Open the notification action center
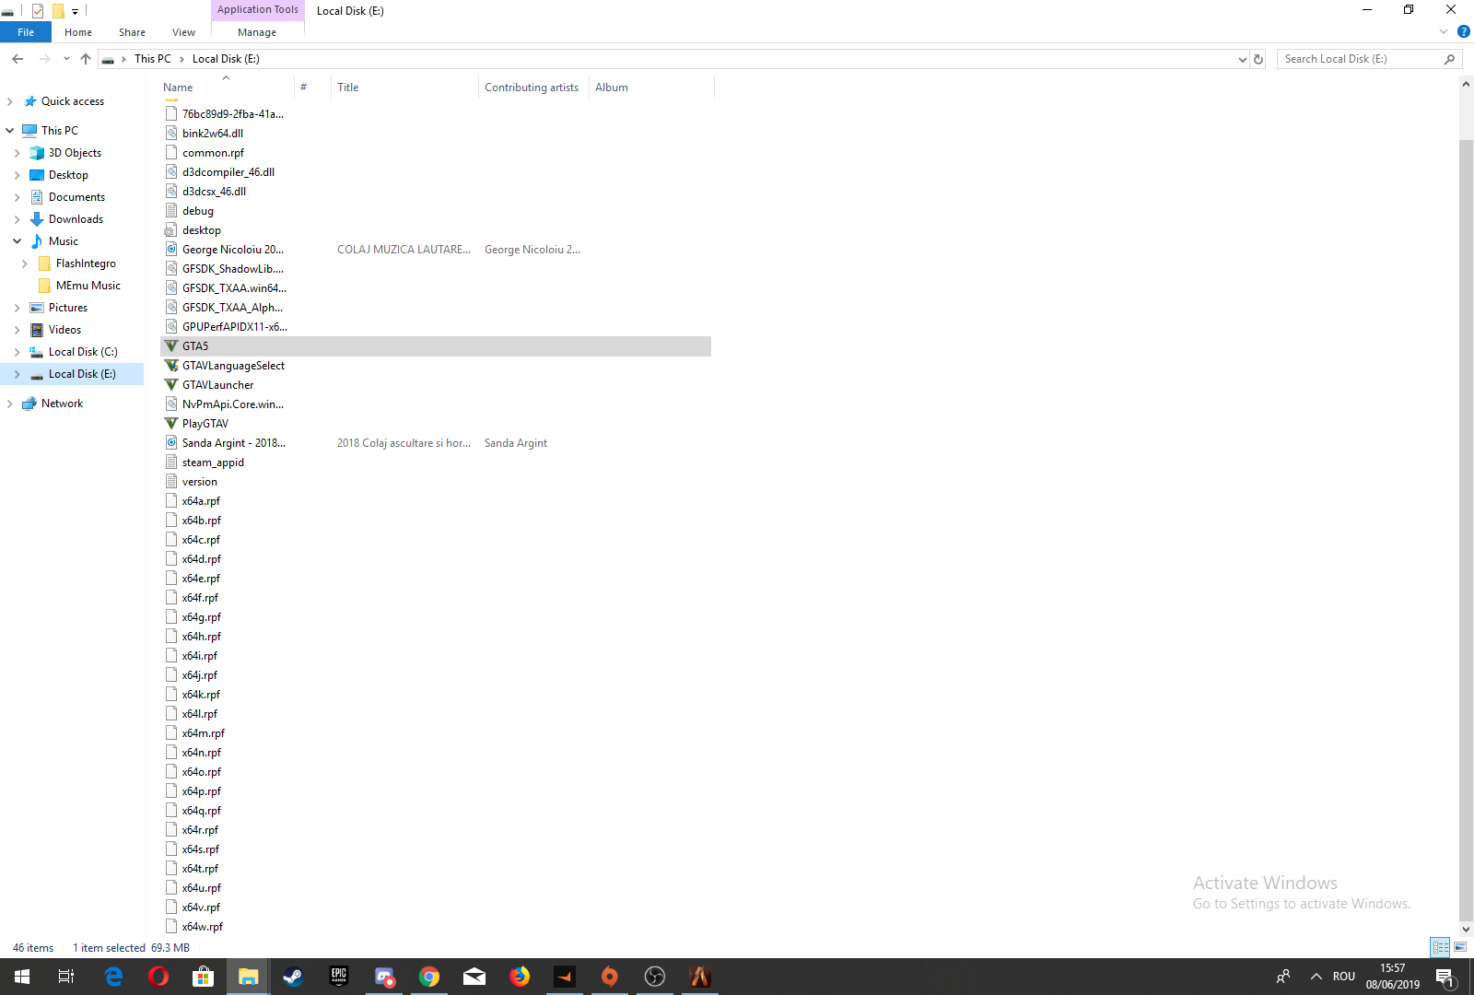The width and height of the screenshot is (1474, 995). point(1445,977)
